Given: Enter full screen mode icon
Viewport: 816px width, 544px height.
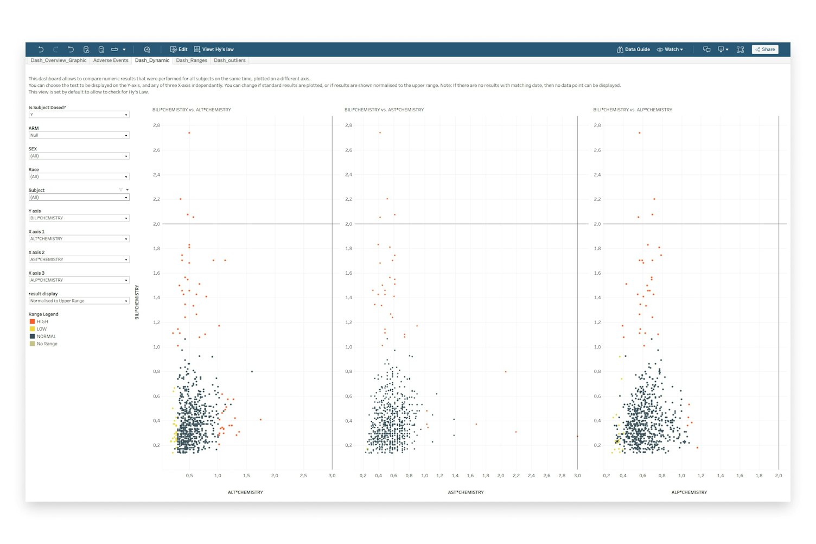Looking at the screenshot, I should (740, 49).
